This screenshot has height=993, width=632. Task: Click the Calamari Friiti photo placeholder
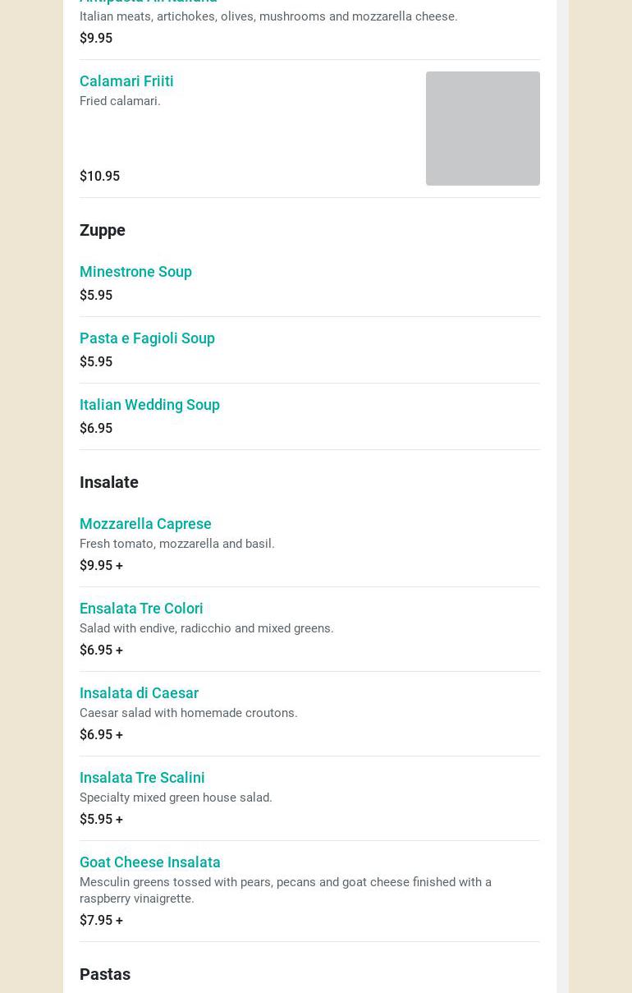pyautogui.click(x=482, y=128)
